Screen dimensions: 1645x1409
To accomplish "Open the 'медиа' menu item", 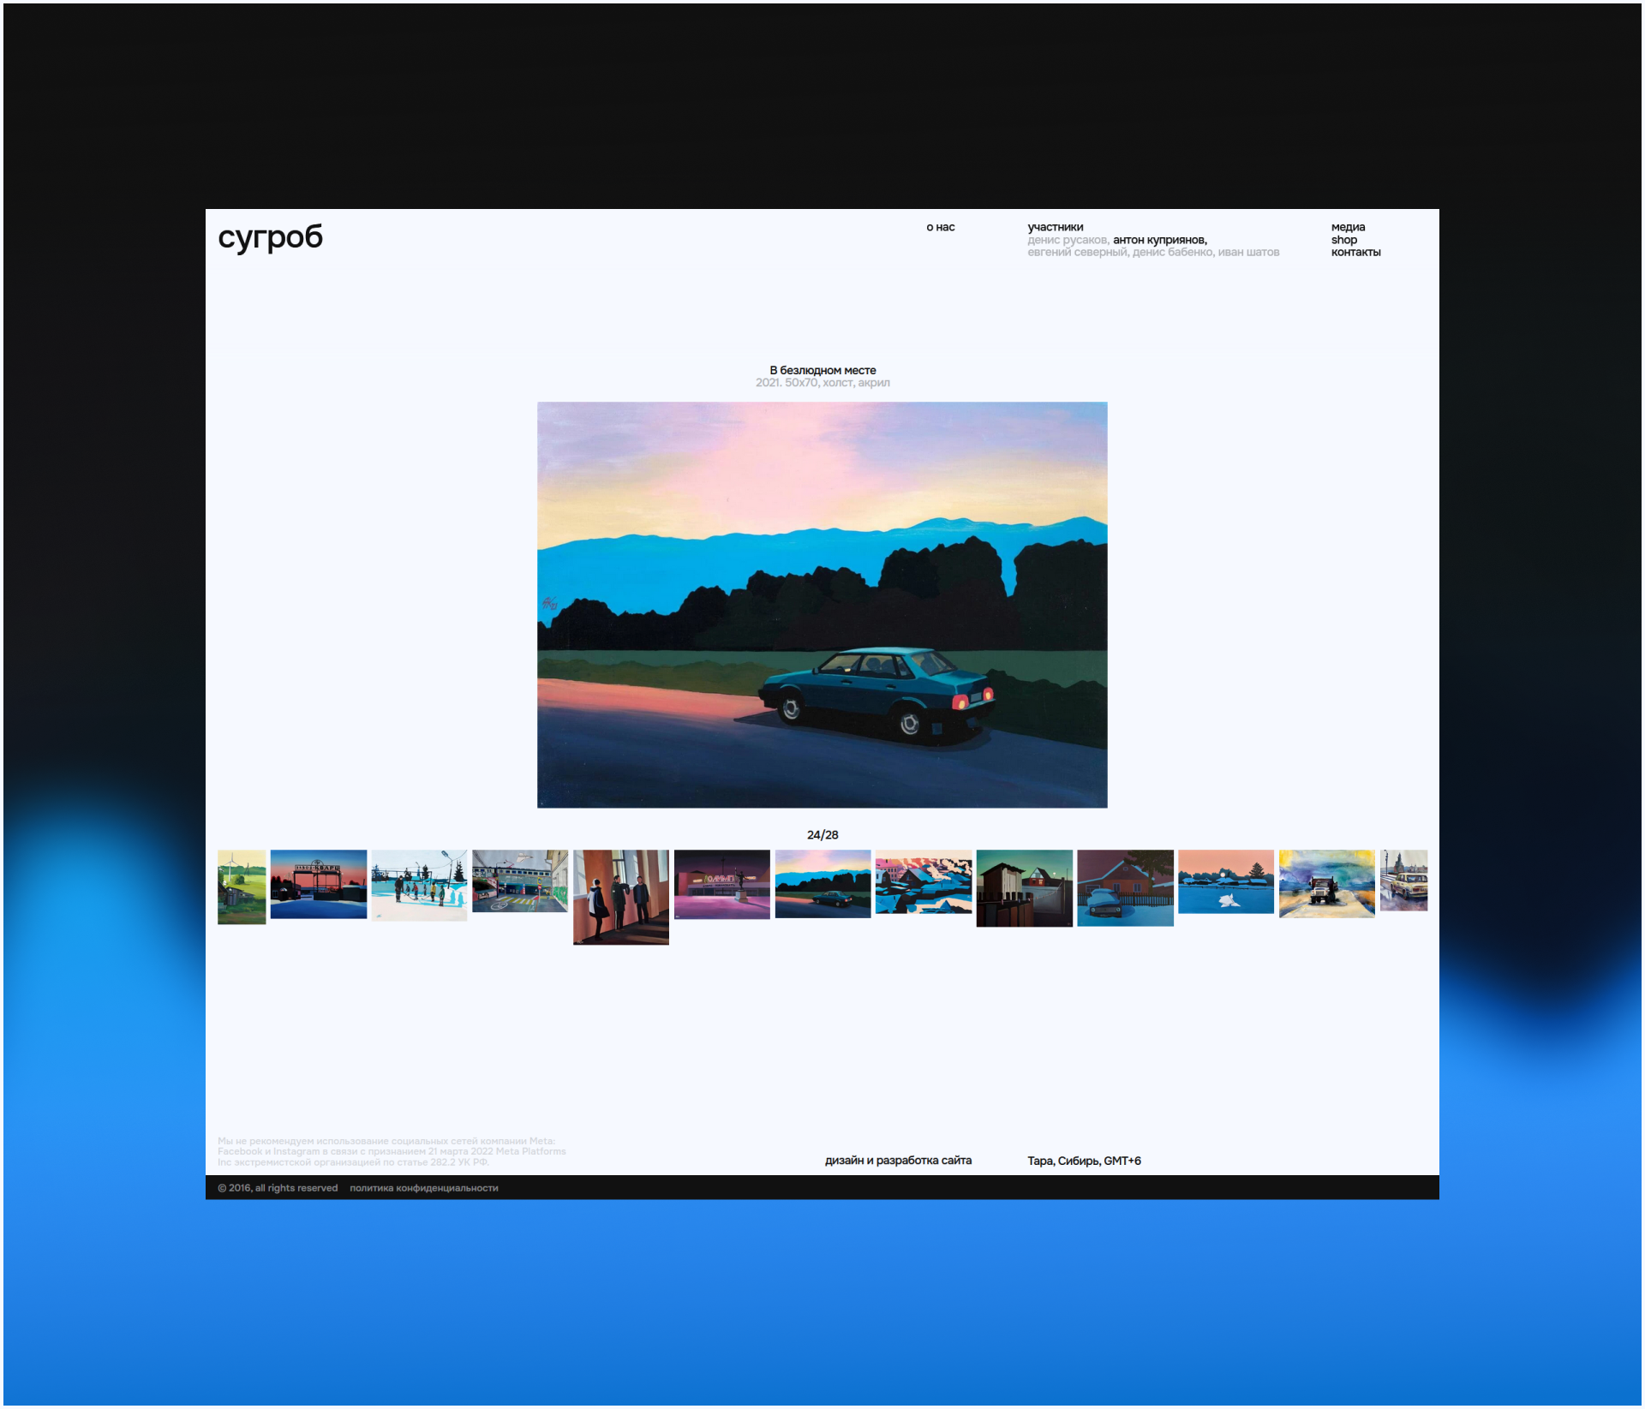I will [x=1347, y=227].
